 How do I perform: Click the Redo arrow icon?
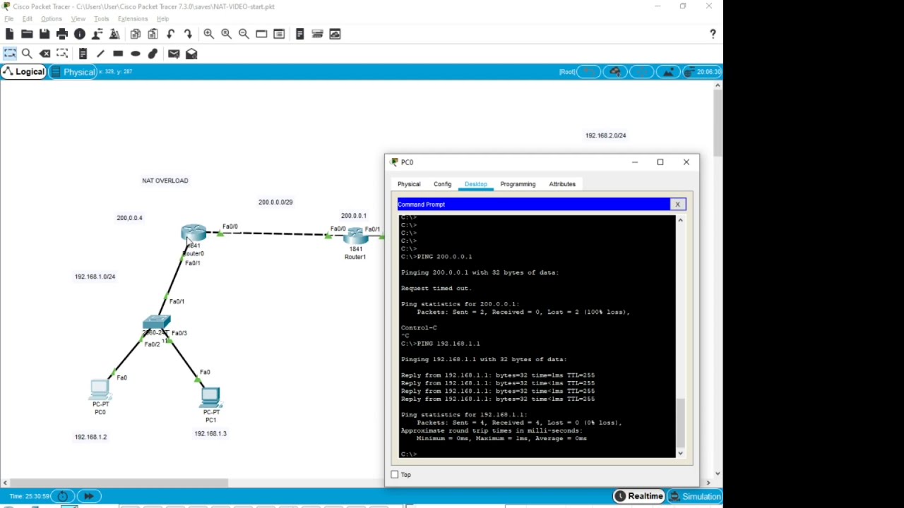[x=188, y=34]
